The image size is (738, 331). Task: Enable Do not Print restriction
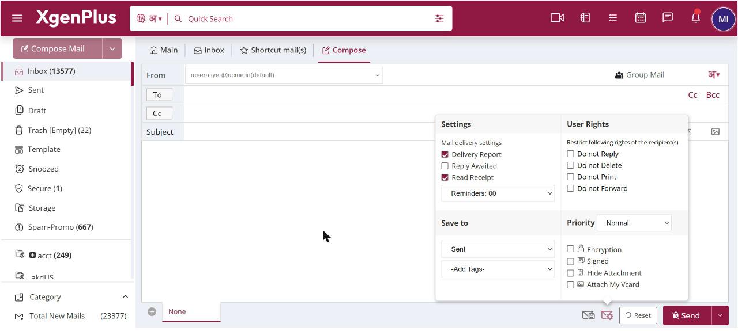[570, 177]
